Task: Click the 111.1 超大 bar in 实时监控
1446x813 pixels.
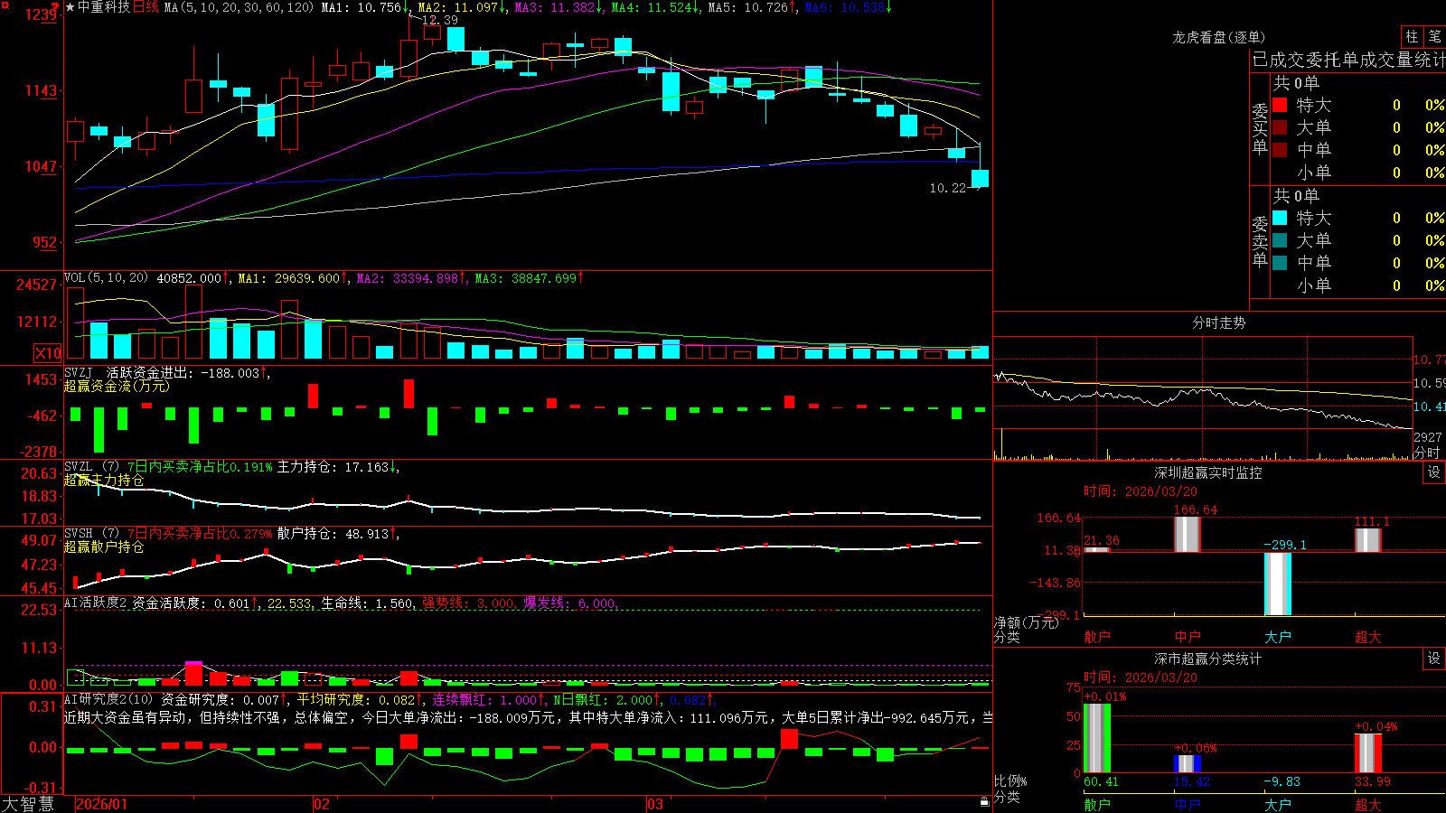Action: pyautogui.click(x=1368, y=539)
